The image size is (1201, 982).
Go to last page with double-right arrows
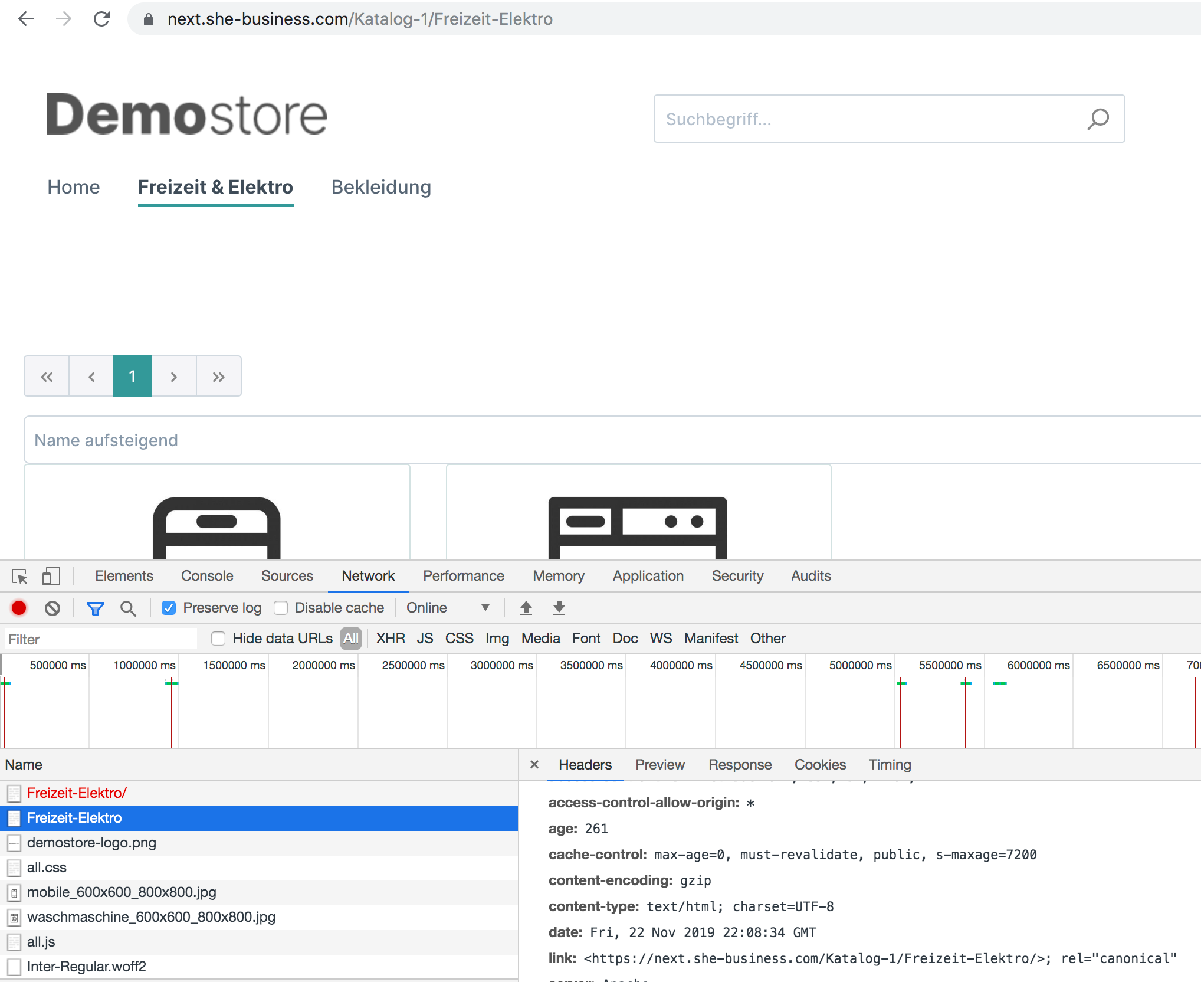[218, 377]
